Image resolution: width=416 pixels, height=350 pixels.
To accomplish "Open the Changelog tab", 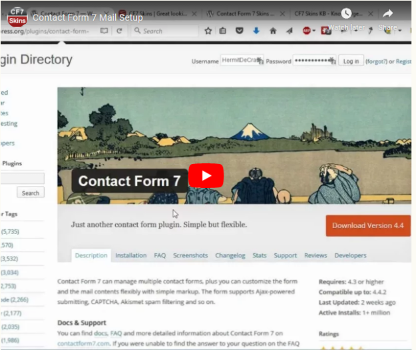I will (x=230, y=255).
